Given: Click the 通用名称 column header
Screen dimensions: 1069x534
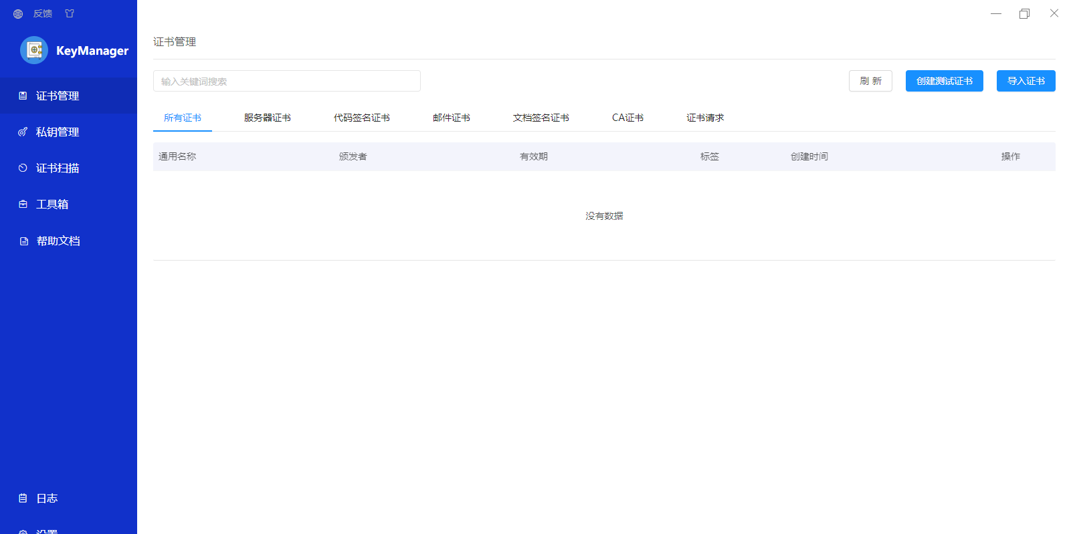Looking at the screenshot, I should (x=177, y=156).
